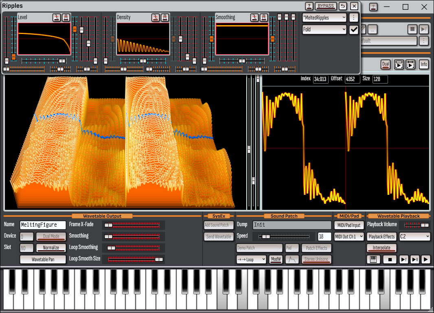434x313 pixels.
Task: Click the Info button
Action: 424,64
